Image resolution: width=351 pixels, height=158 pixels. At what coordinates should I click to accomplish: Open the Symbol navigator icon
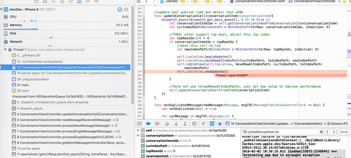[x=45, y=1]
